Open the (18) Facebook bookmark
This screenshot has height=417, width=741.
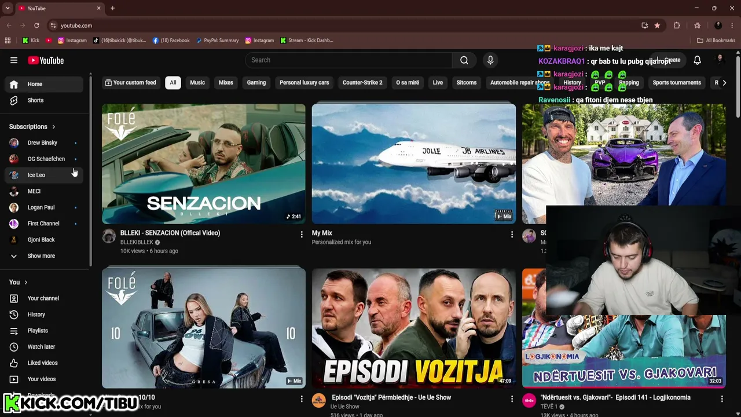pos(171,41)
